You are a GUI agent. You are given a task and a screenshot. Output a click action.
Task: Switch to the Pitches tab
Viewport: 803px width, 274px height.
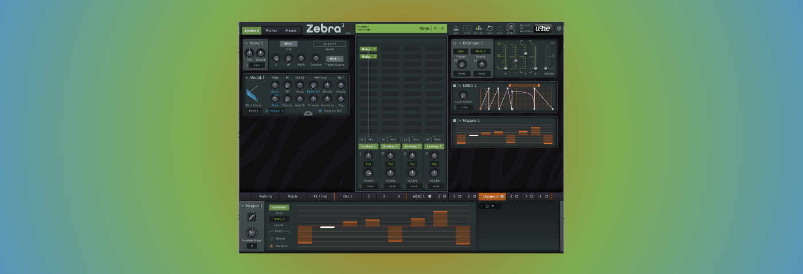pyautogui.click(x=271, y=30)
